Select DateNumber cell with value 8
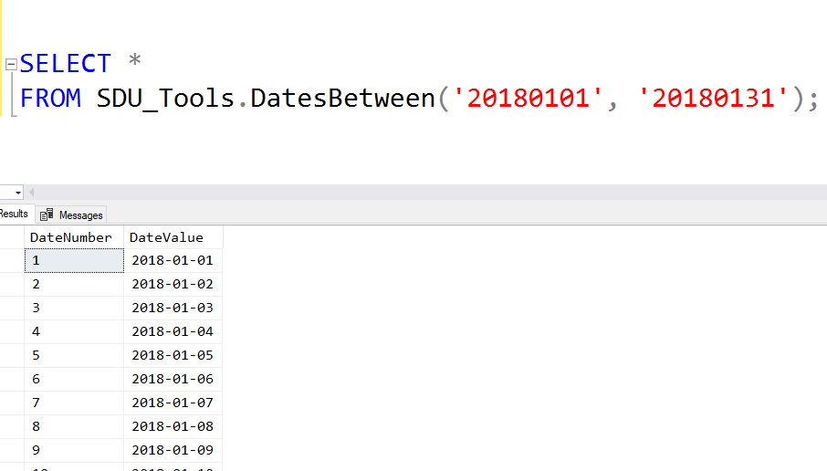The height and width of the screenshot is (471, 827). (74, 426)
